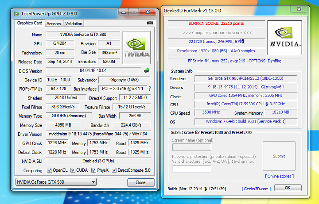Click the Driver Version value field

click(x=98, y=134)
